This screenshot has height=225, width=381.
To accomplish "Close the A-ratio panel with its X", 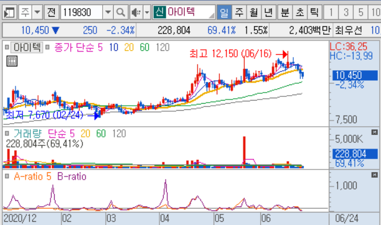I will (x=374, y=175).
